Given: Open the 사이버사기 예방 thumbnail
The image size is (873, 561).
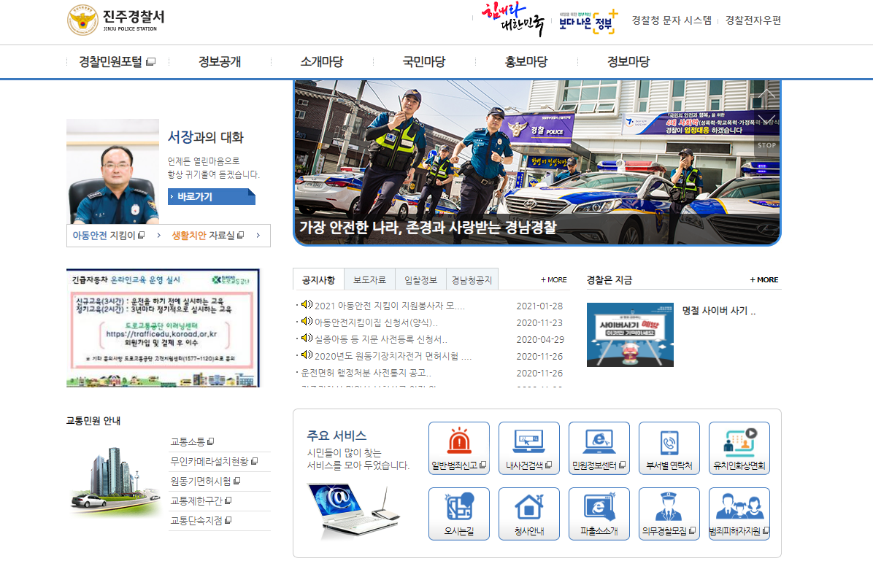Looking at the screenshot, I should 630,335.
